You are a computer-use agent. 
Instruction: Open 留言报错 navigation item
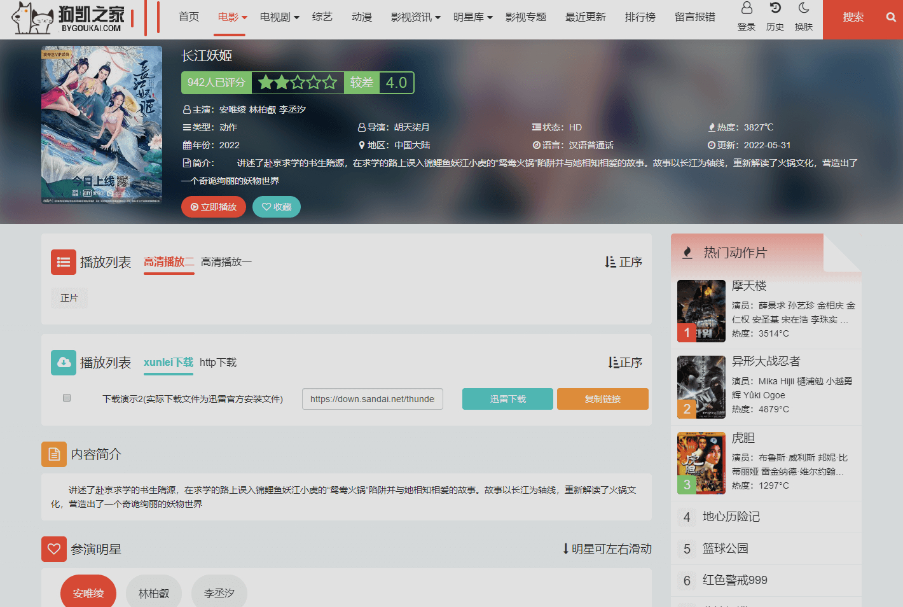pos(695,17)
